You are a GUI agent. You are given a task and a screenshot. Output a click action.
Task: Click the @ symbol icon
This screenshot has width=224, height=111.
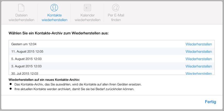pos(116,7)
